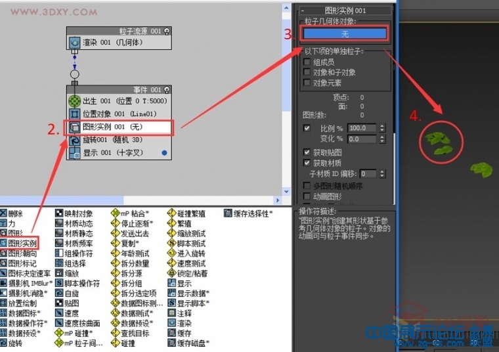Click the event input connector circle above 事件 001
499x352 pixels.
tap(74, 74)
